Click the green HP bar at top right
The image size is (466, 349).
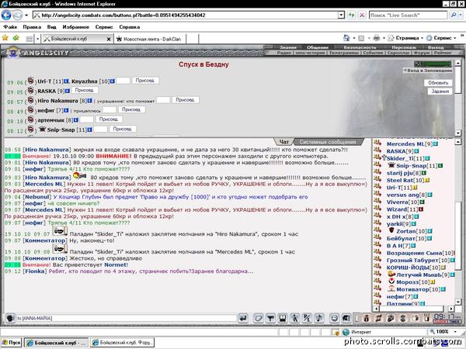(x=436, y=64)
